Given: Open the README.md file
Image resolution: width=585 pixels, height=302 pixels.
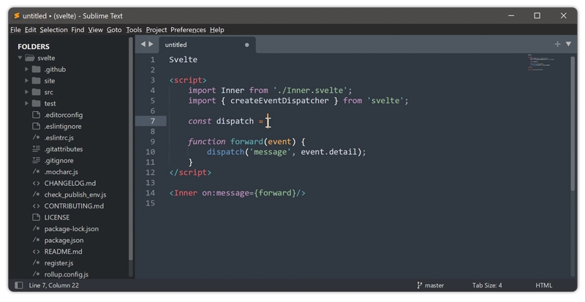Looking at the screenshot, I should (63, 252).
